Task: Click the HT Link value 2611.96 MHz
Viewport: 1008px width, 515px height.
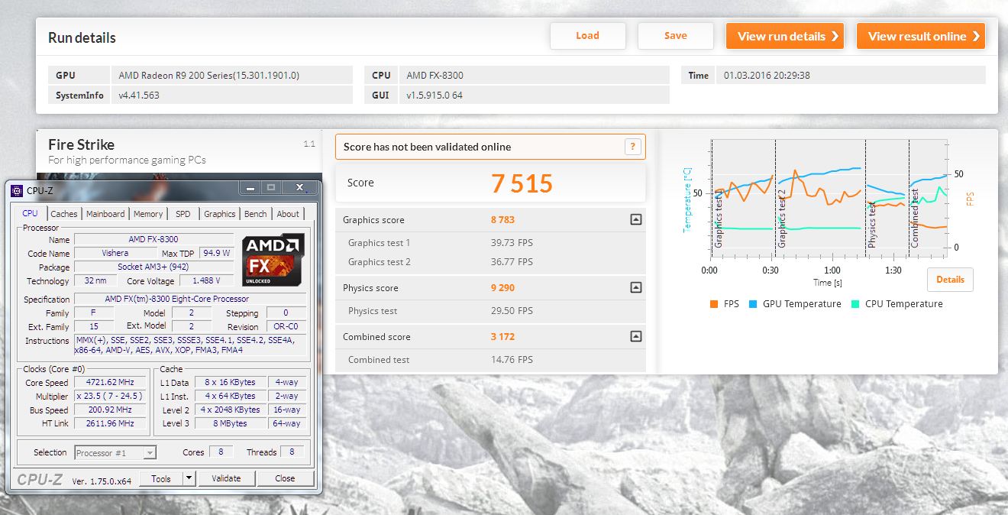Action: click(111, 424)
